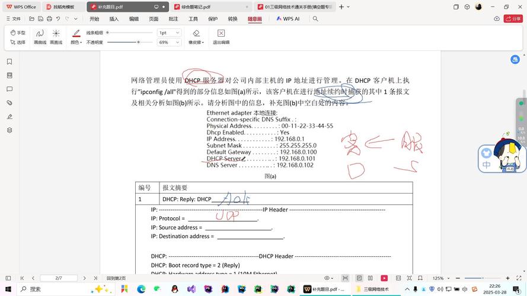527x296 pixels.
Task: Click Exit Editing (退出编辑) button
Action: [221, 37]
